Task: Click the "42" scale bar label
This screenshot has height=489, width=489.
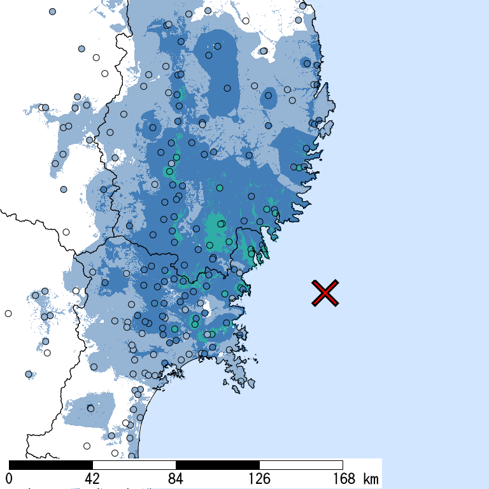Action: tap(92, 479)
